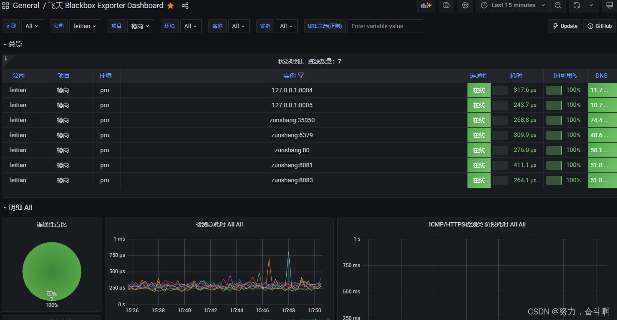
Task: Open the Last 15 minutes time picker
Action: coord(513,5)
